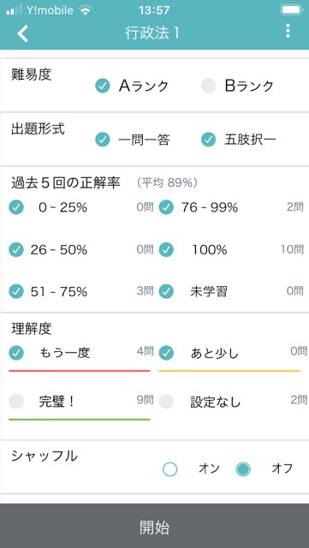Toggle the もう一度 comprehension checkbox
This screenshot has width=309, height=548.
tap(16, 353)
